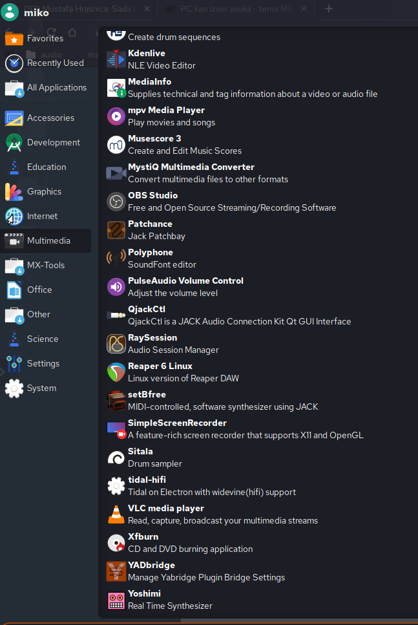
Task: Launch tidal-hifi gear icon
Action: [x=116, y=486]
